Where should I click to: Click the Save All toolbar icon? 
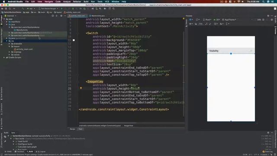click(6, 9)
